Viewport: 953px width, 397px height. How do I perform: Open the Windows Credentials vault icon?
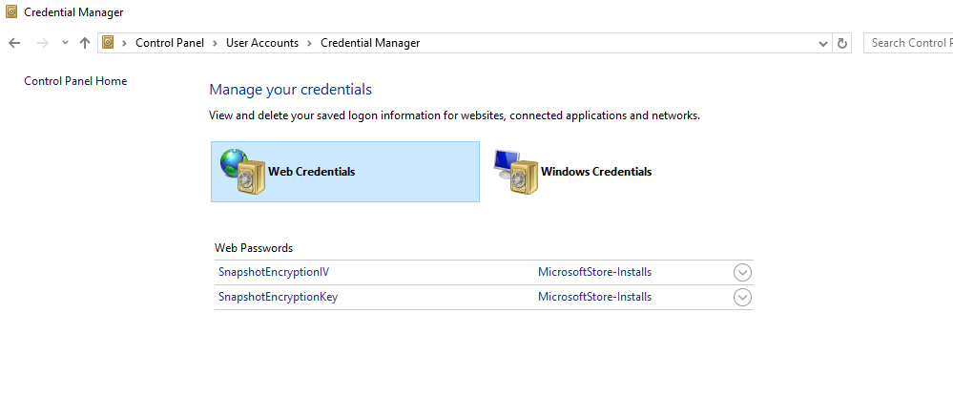[515, 172]
